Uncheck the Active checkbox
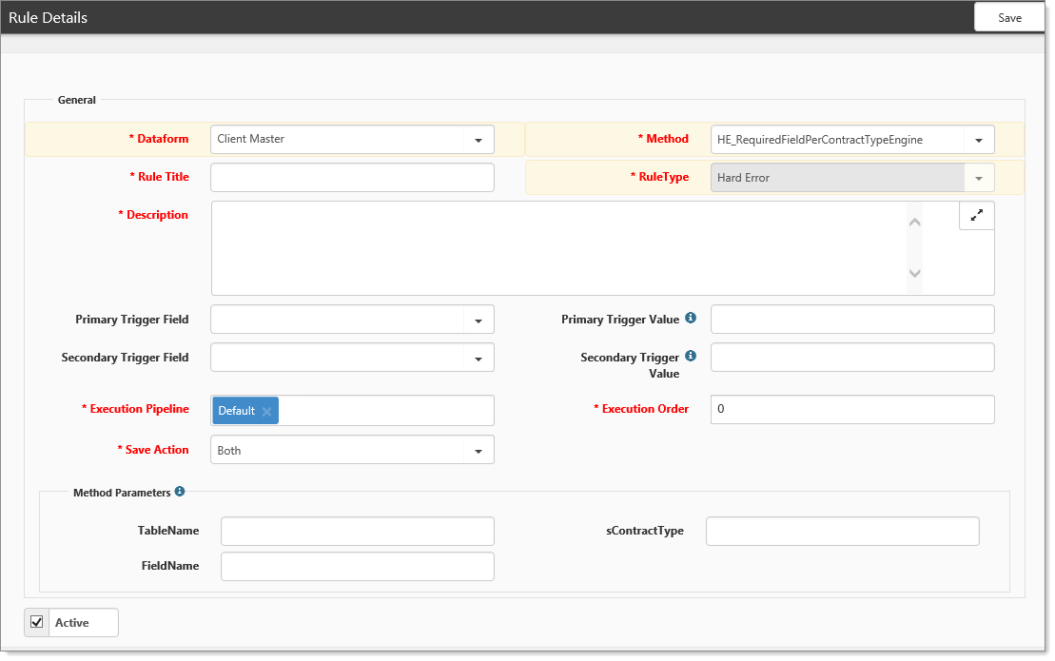This screenshot has width=1055, height=661. pyautogui.click(x=37, y=622)
